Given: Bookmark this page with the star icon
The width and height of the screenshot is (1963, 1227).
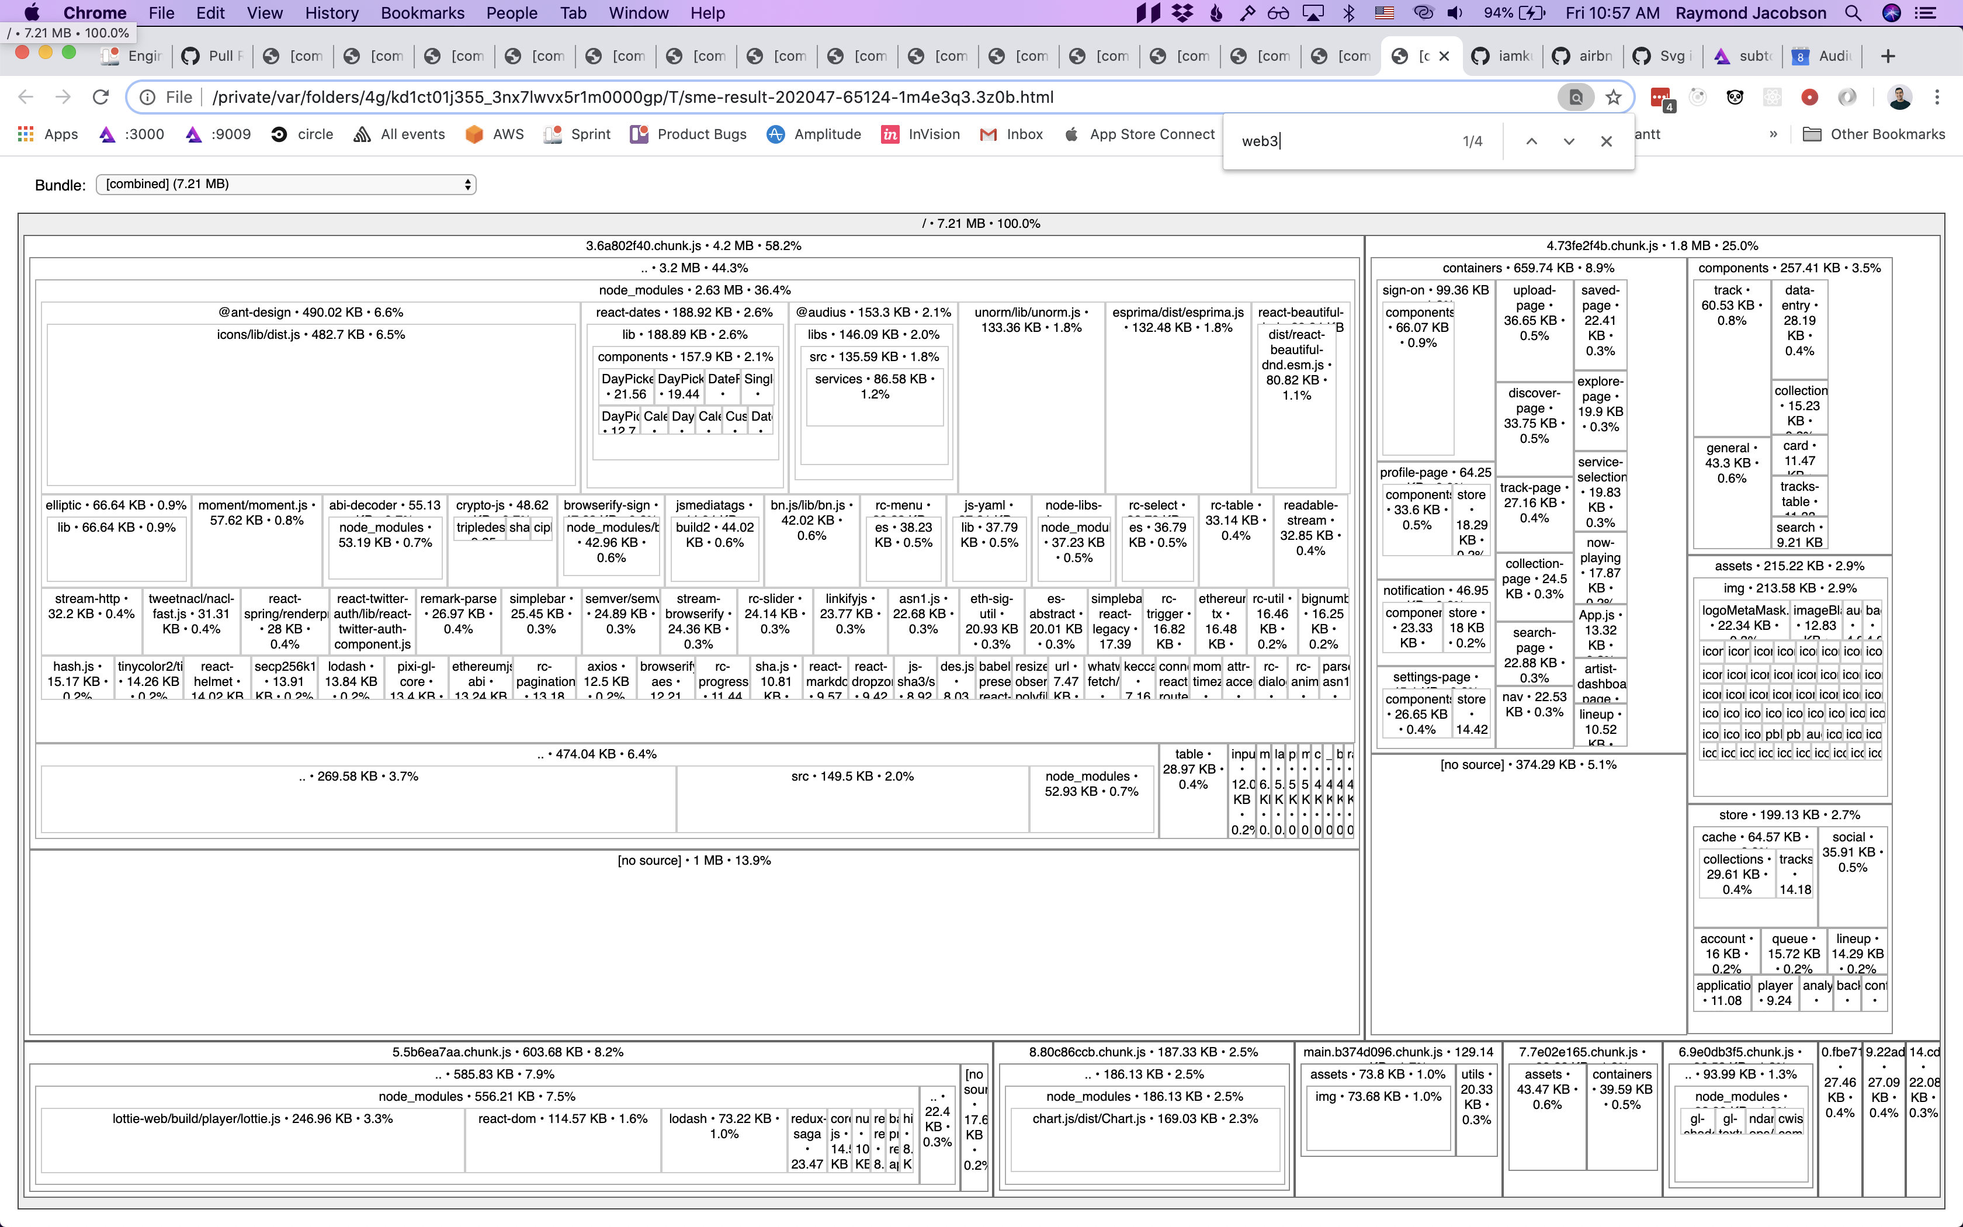Looking at the screenshot, I should point(1614,98).
